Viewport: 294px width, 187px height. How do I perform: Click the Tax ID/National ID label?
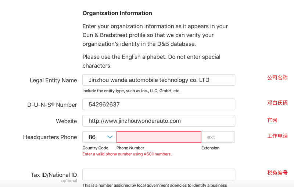coord(54,175)
